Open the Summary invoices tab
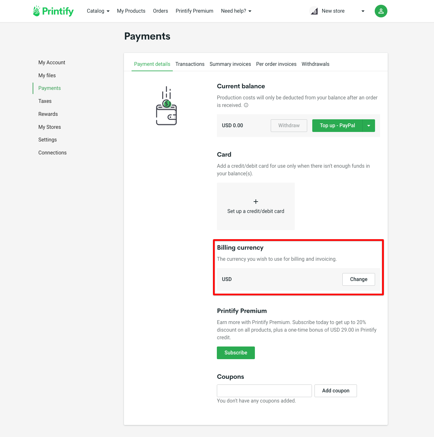This screenshot has height=437, width=434. click(x=230, y=64)
